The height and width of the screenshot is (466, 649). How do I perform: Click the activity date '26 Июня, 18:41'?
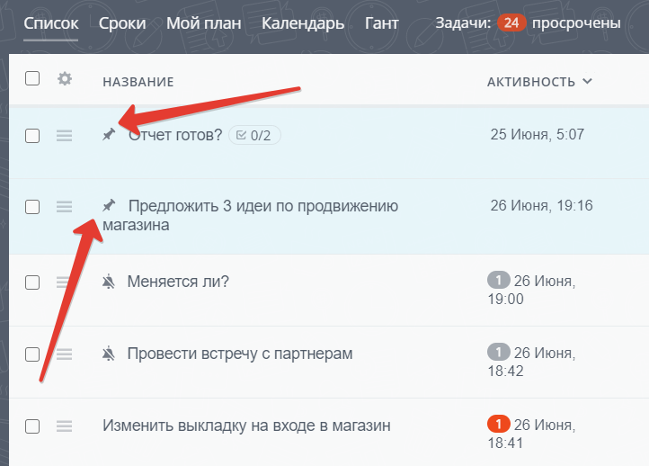(x=532, y=434)
